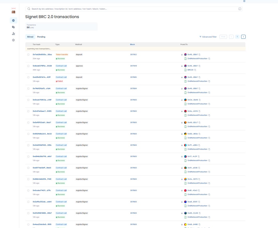Viewport: 278px width, 228px height.
Task: Copy address 0x17...4c2F
Action: coord(199,157)
